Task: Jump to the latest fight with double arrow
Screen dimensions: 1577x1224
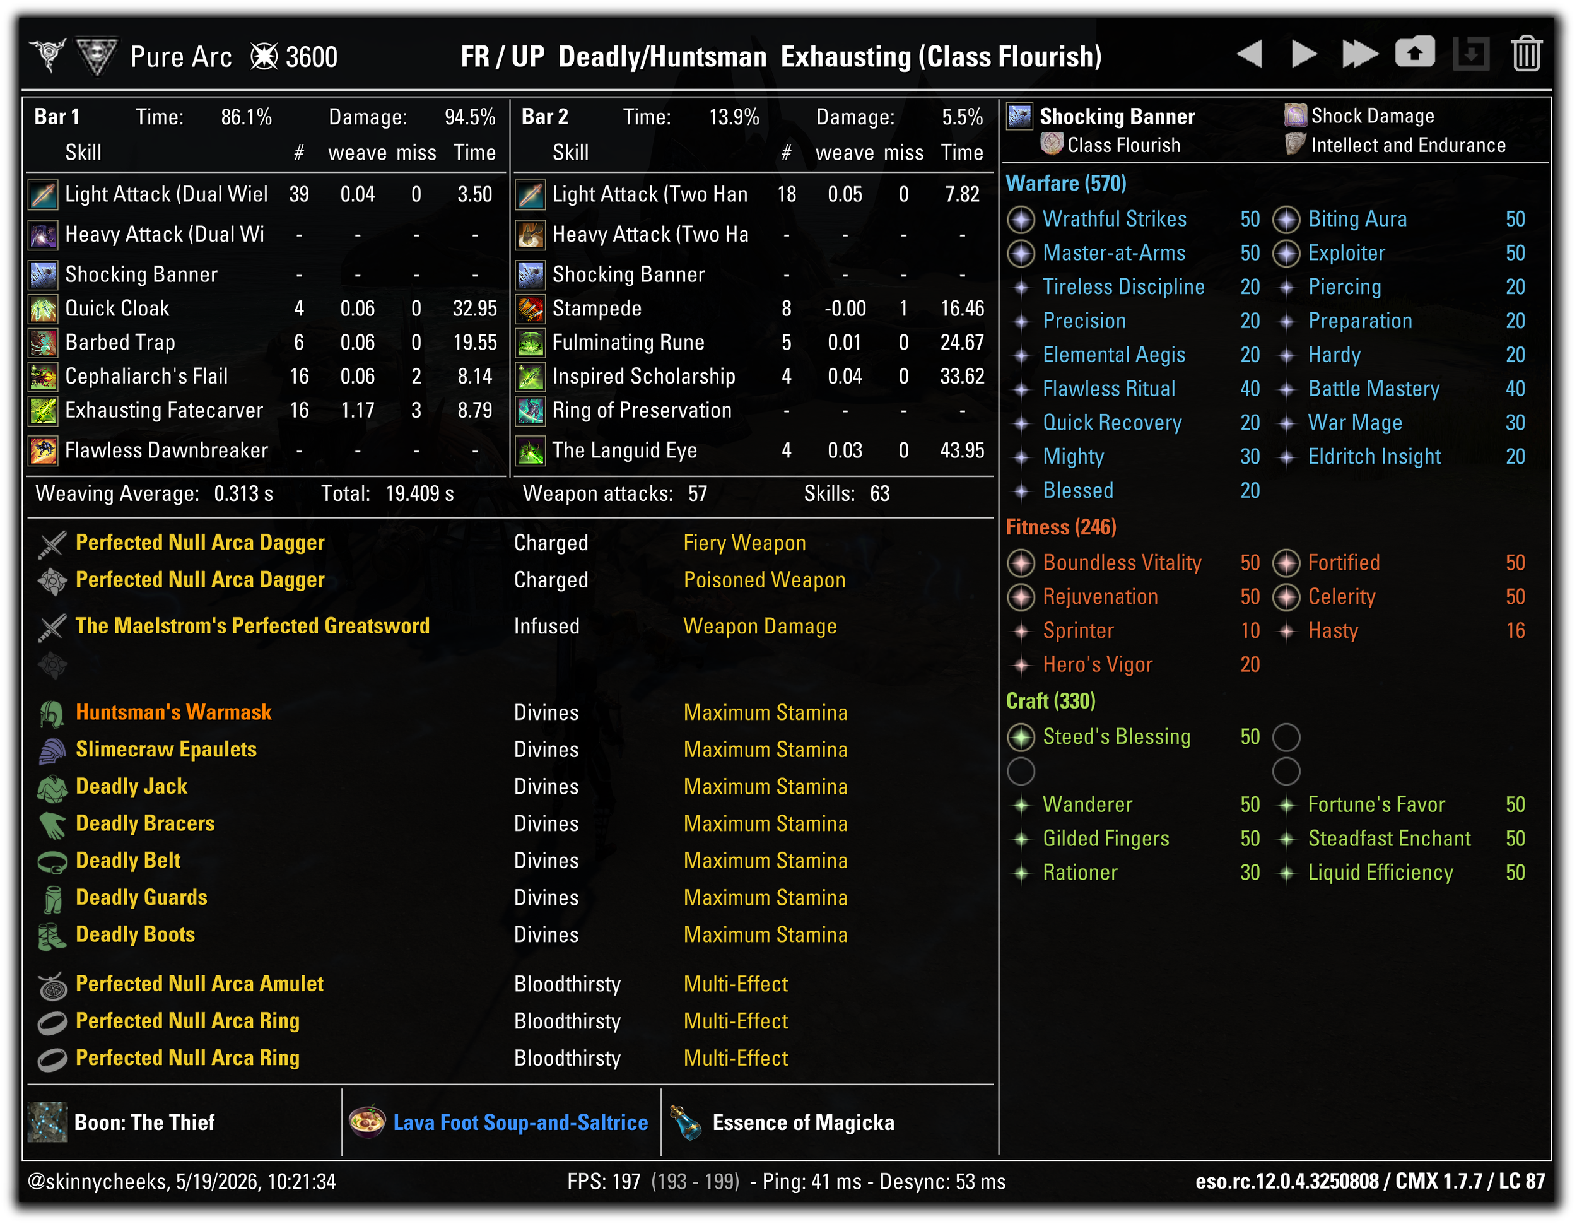Action: pyautogui.click(x=1359, y=54)
